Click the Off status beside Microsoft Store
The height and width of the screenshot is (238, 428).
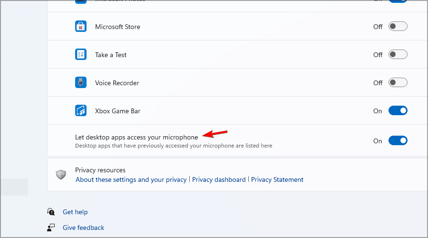coord(378,27)
